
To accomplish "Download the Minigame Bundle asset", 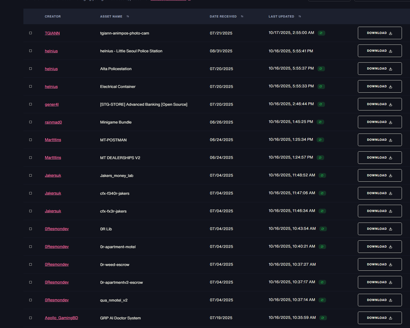I will coord(380,122).
